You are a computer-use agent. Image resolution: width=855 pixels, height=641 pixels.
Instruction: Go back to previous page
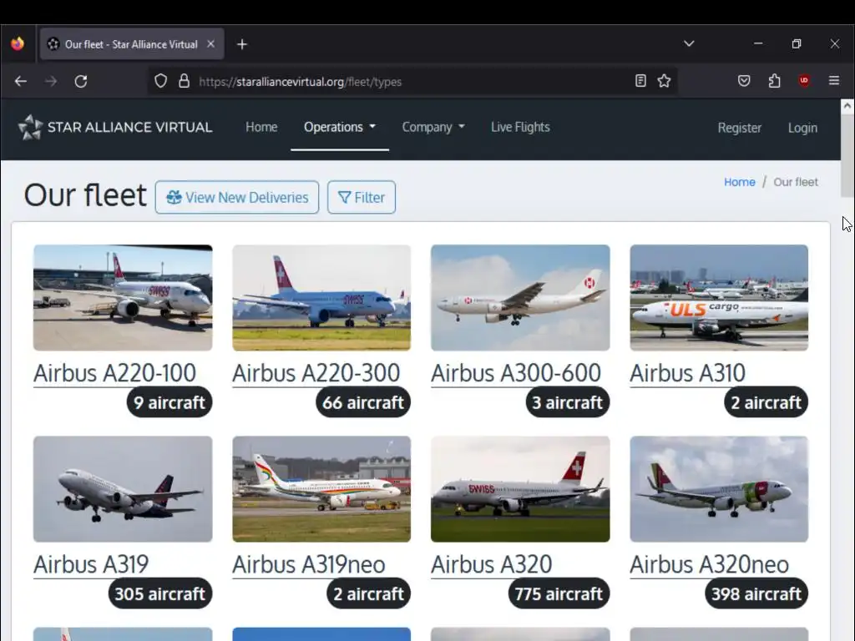(21, 81)
